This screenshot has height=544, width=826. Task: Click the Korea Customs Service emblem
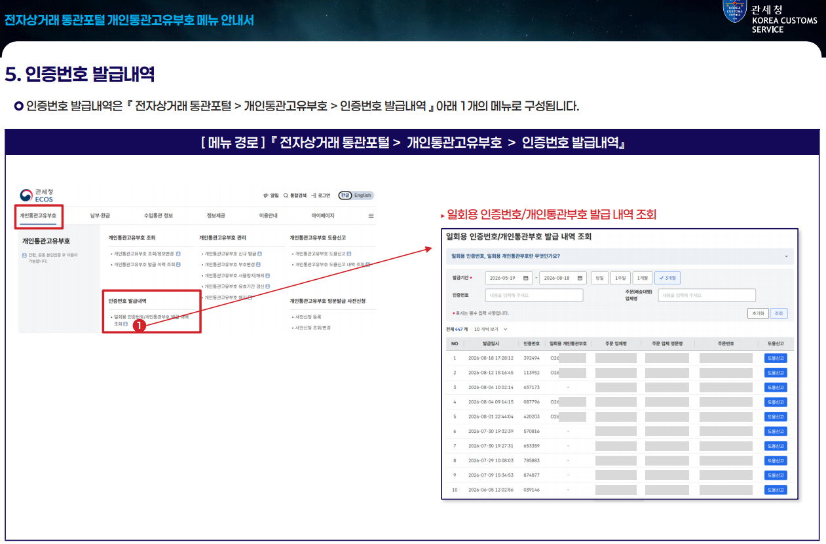click(734, 10)
